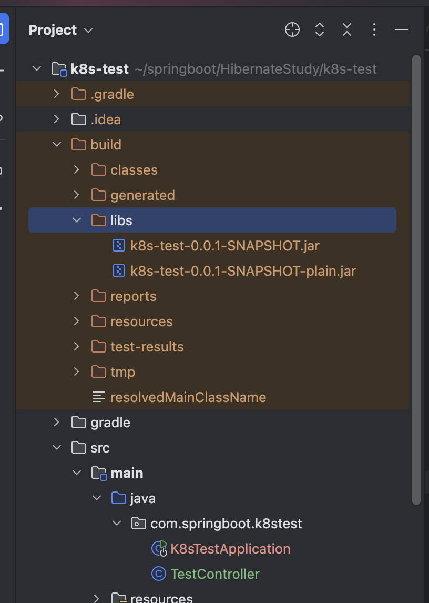Collapse the src folder

tap(57, 448)
